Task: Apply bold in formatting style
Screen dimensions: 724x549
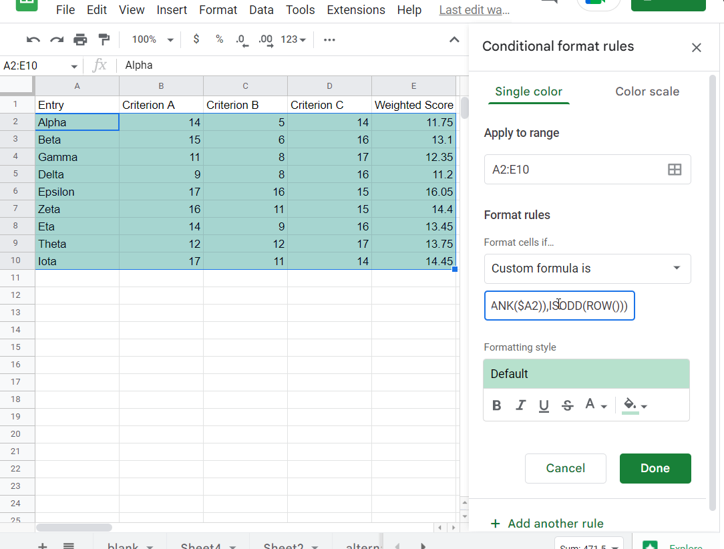Action: (x=497, y=405)
